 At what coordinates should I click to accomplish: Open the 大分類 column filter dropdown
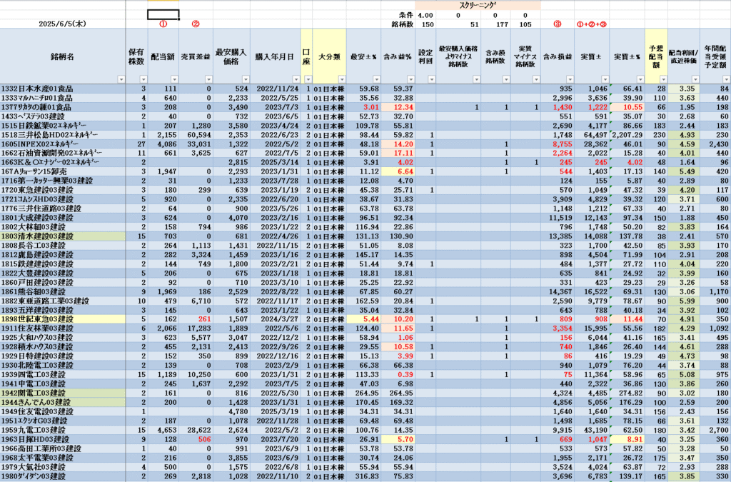pos(342,79)
